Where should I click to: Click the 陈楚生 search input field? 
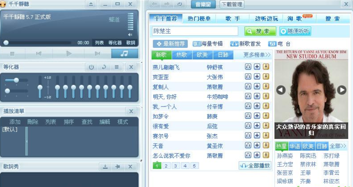pos(195,31)
